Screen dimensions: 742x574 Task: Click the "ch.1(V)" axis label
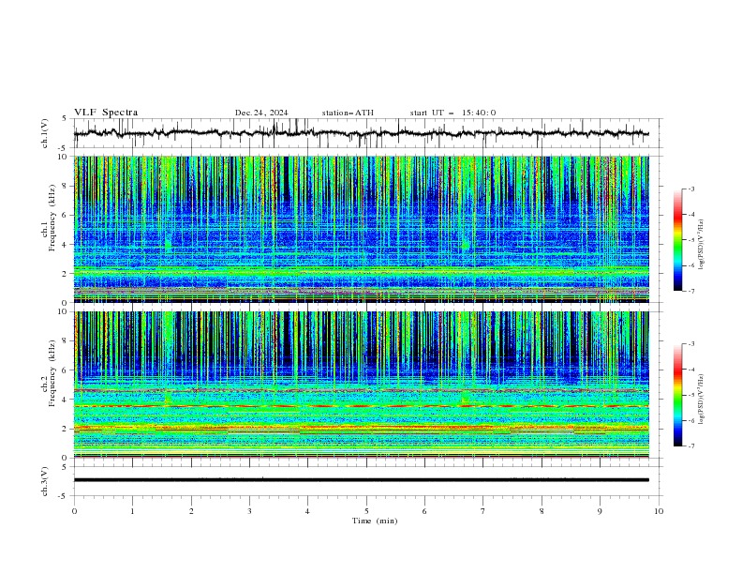pos(45,133)
